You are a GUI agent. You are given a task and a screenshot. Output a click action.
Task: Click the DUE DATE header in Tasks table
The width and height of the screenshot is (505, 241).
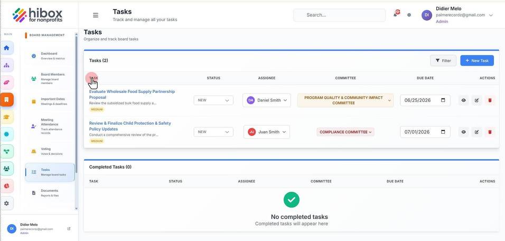tap(425, 78)
